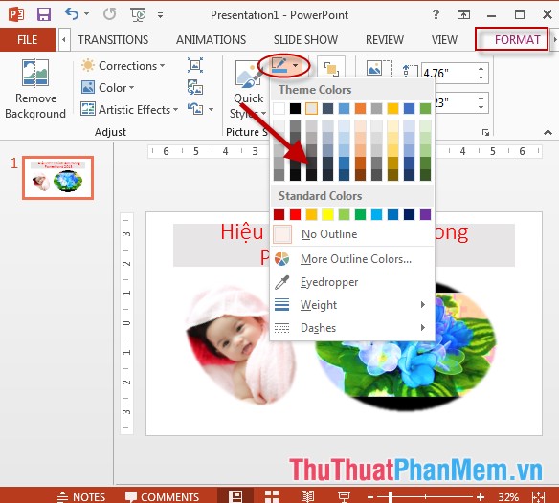The width and height of the screenshot is (559, 503).
Task: Click the zoom slider handle
Action: pyautogui.click(x=391, y=497)
